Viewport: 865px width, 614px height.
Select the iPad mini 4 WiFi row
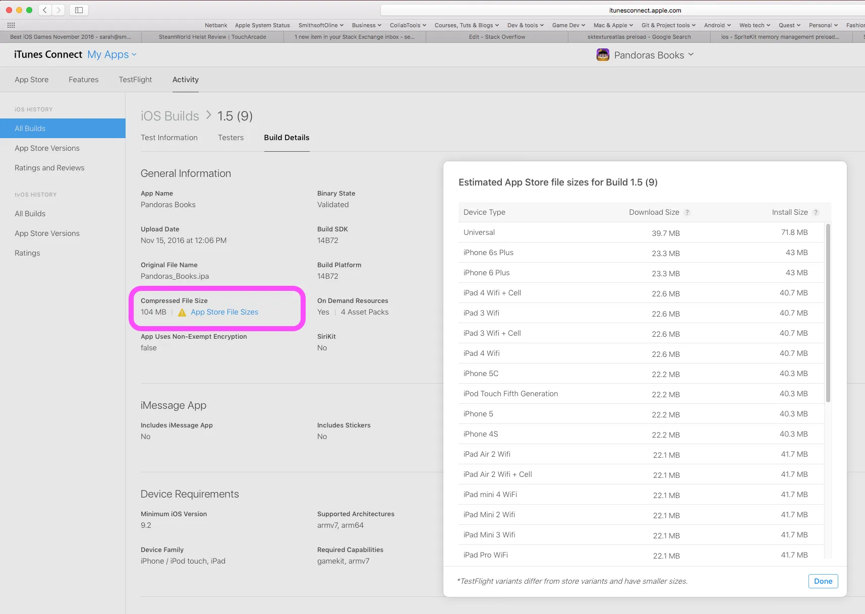641,495
